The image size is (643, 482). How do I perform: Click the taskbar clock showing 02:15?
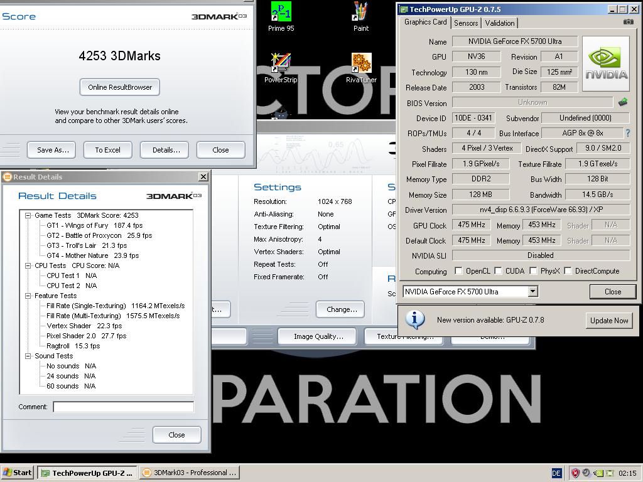coord(627,473)
